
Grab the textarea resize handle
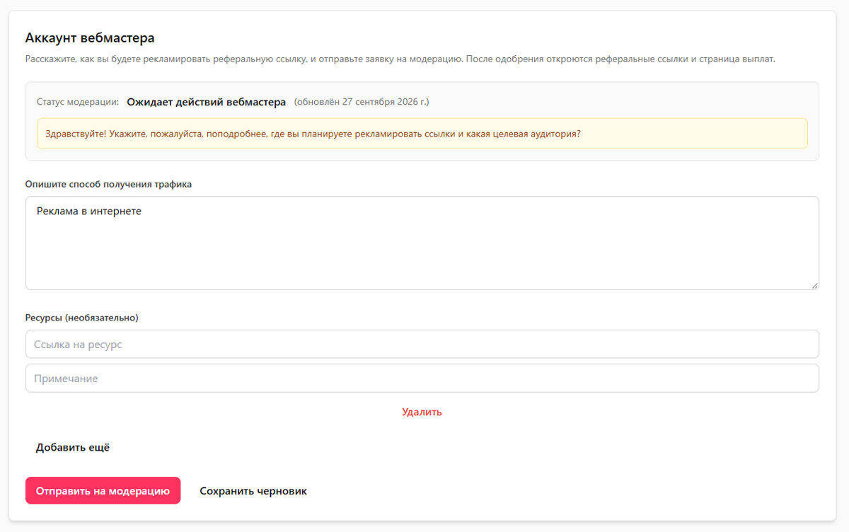pyautogui.click(x=815, y=285)
